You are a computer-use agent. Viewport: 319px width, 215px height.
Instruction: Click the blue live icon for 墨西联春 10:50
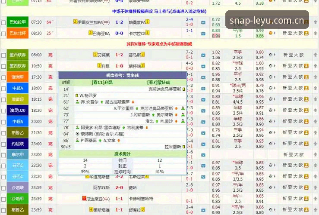click(203, 66)
